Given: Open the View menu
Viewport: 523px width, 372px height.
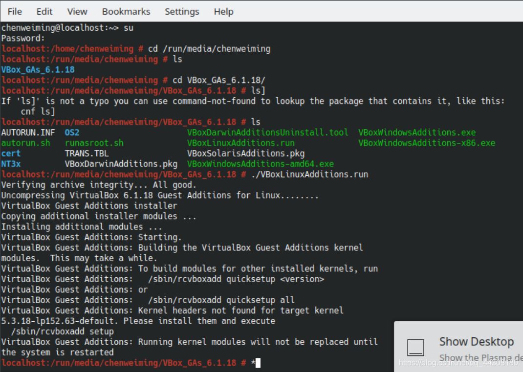Looking at the screenshot, I should coord(77,12).
